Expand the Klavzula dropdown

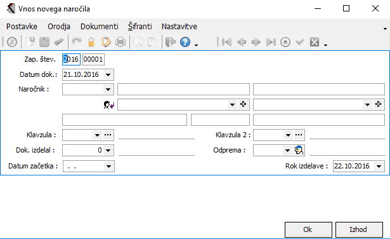click(x=97, y=135)
